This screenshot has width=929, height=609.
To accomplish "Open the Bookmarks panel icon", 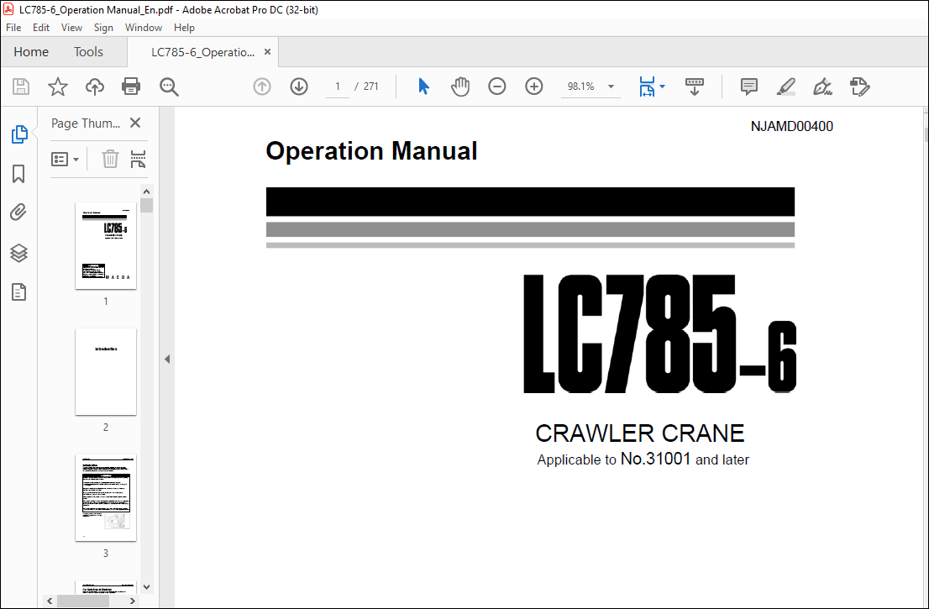I will pos(18,174).
